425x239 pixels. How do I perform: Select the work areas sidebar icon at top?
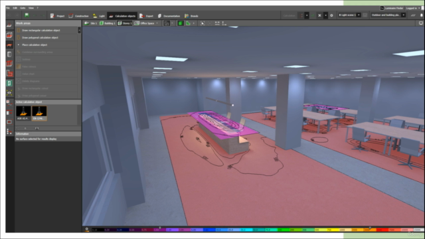pyautogui.click(x=9, y=25)
